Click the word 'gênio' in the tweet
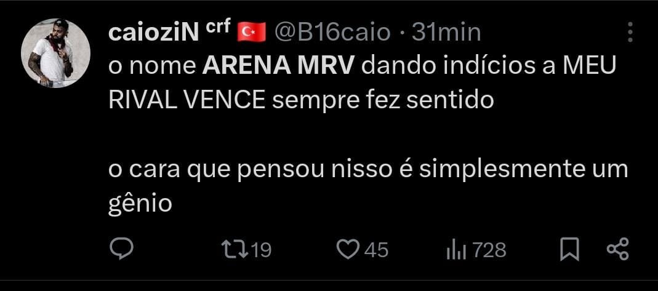658x291 pixels. [x=140, y=204]
